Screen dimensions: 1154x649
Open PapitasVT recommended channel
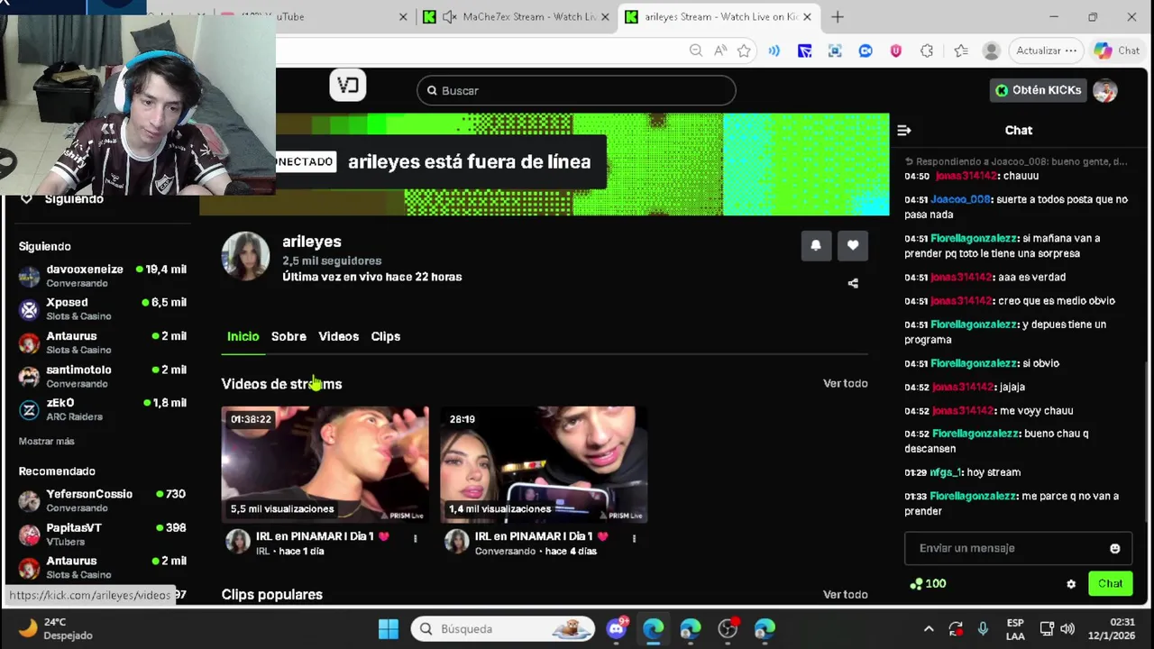(103, 534)
